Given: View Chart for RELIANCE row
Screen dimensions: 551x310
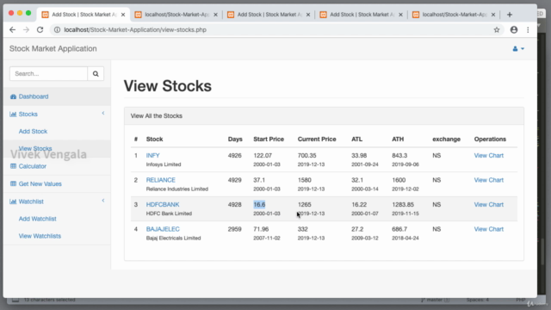Looking at the screenshot, I should pyautogui.click(x=489, y=180).
